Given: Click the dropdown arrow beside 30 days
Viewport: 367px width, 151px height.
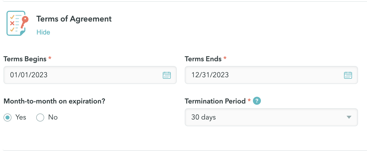Looking at the screenshot, I should pyautogui.click(x=349, y=117).
